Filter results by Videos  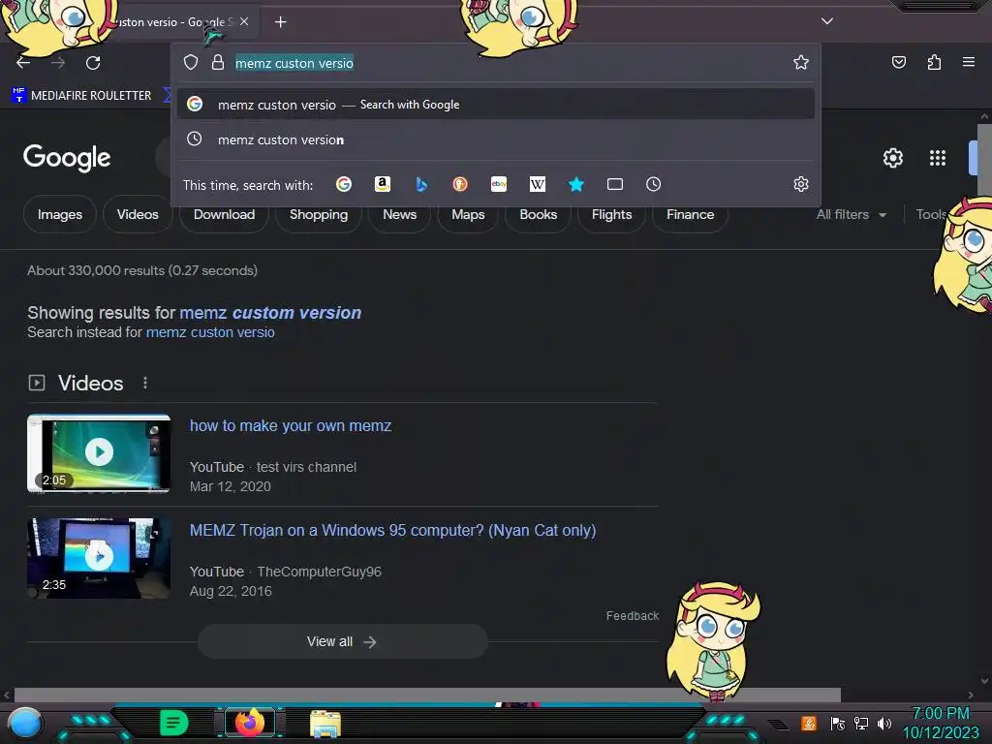tap(138, 214)
